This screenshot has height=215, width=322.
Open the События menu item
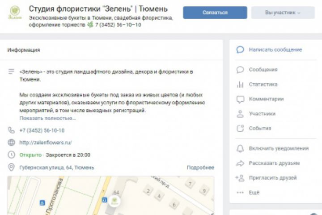point(260,129)
